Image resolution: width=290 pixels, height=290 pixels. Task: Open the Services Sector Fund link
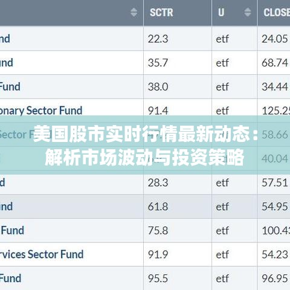[x=42, y=254]
